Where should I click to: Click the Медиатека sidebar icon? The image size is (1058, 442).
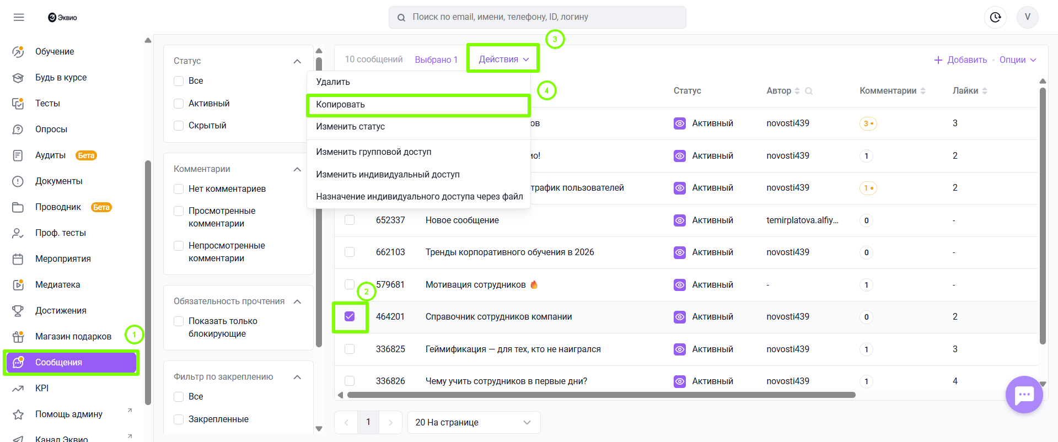18,285
